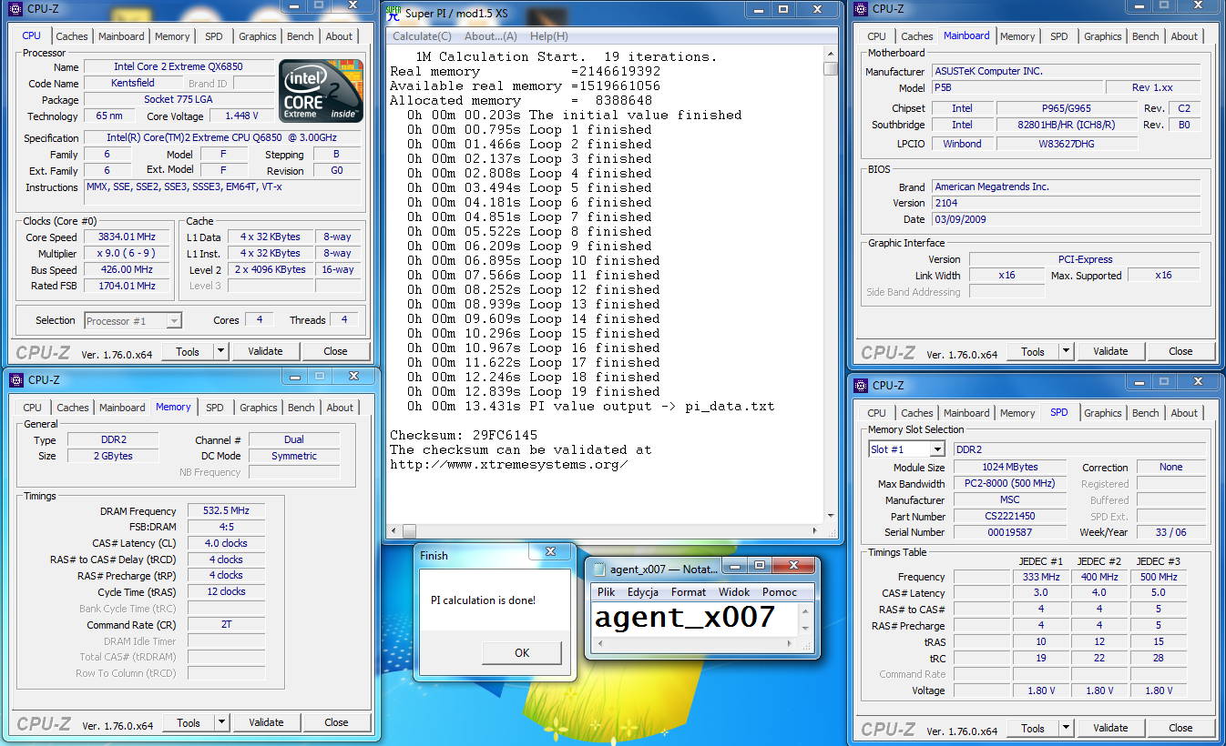The height and width of the screenshot is (746, 1226).
Task: Click the Intel Core 2 Extreme logo
Action: point(321,91)
